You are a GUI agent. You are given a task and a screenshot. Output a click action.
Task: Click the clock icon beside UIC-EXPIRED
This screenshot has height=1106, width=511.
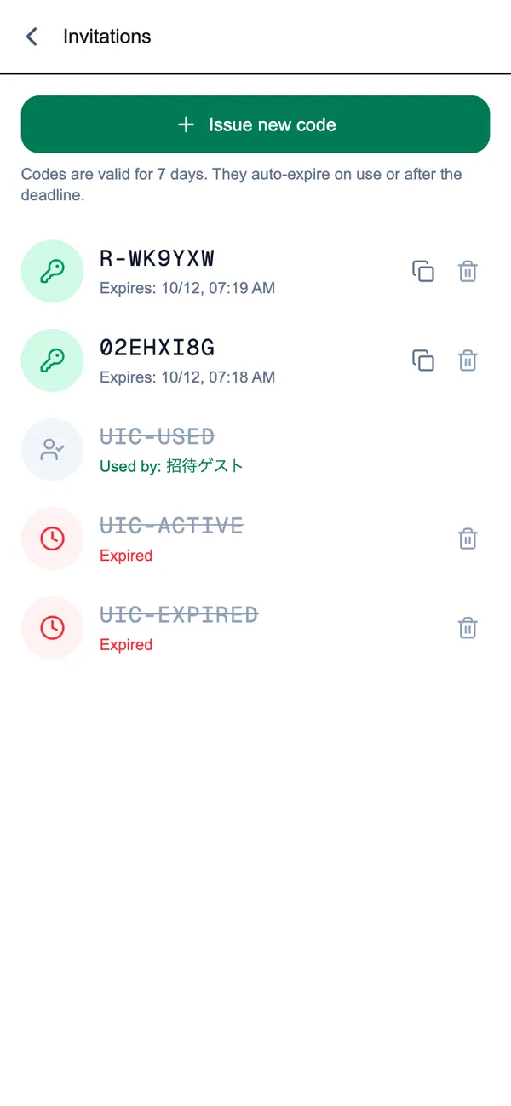point(52,628)
